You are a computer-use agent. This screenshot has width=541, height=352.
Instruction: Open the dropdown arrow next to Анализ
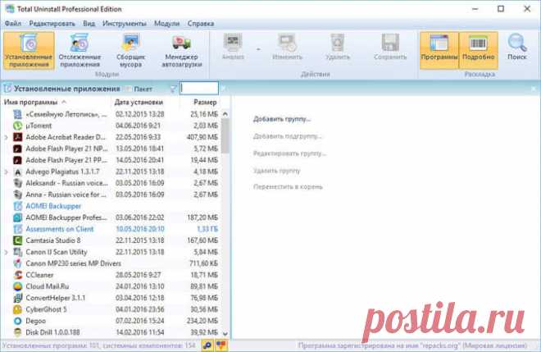[258, 49]
